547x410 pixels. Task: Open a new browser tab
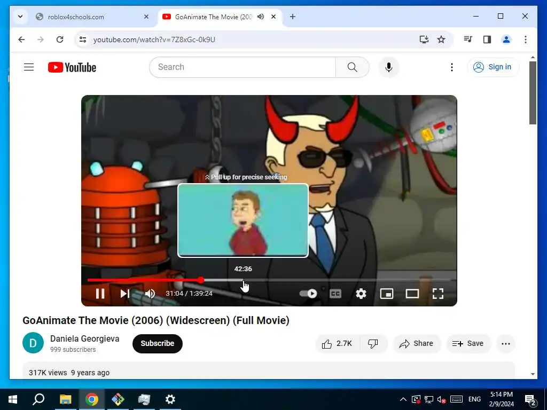[x=292, y=17]
